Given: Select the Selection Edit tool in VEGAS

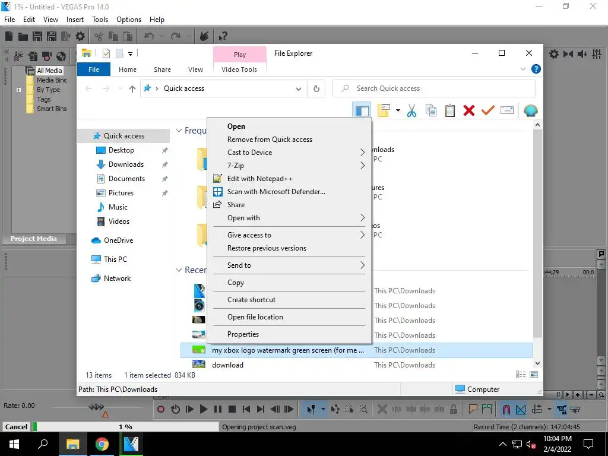Looking at the screenshot, I should [349, 409].
